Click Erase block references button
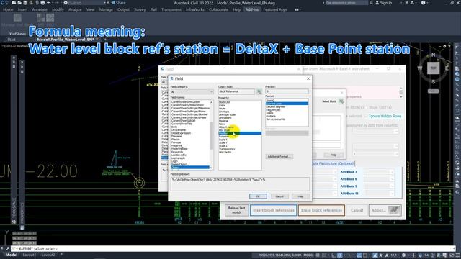This screenshot has height=259, width=461. pyautogui.click(x=321, y=210)
